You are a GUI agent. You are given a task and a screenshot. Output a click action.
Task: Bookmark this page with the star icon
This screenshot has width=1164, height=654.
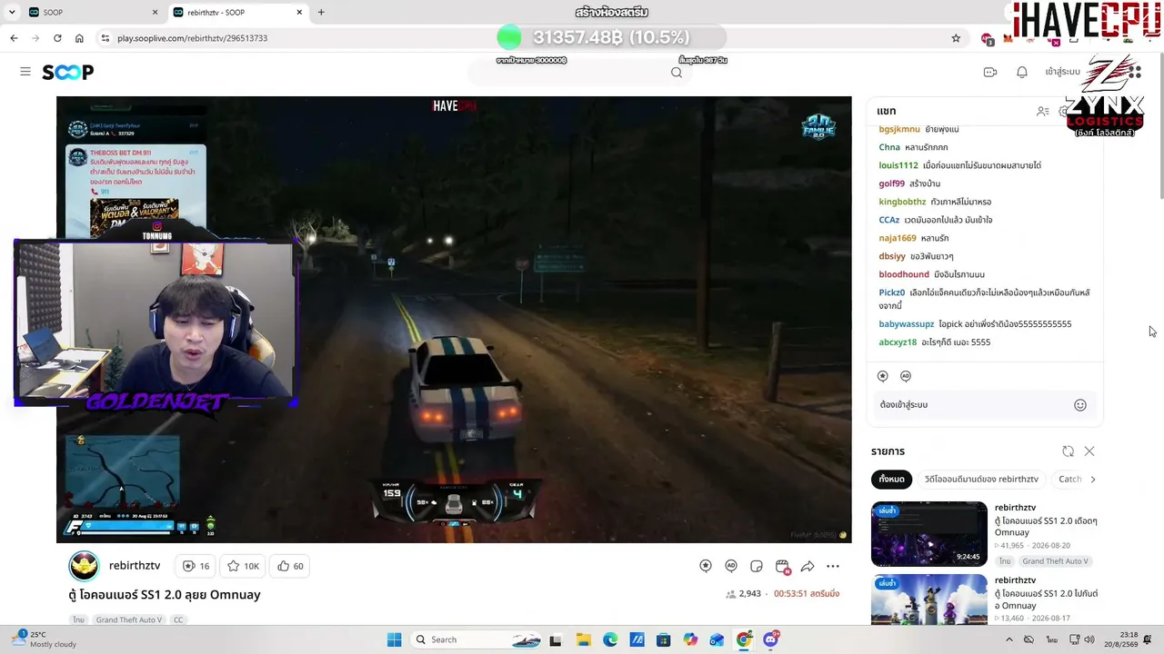point(956,38)
